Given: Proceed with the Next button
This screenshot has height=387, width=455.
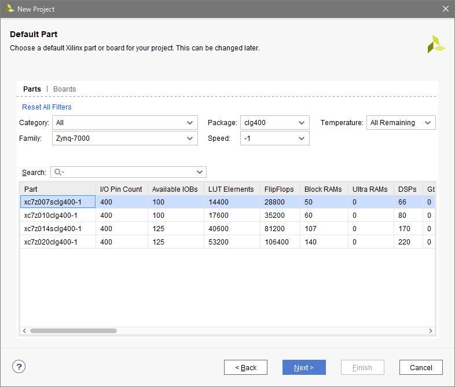Looking at the screenshot, I should [304, 367].
